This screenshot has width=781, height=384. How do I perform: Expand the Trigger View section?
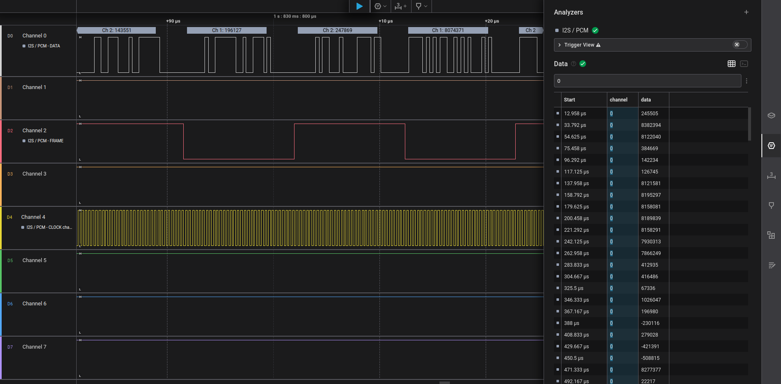point(559,45)
